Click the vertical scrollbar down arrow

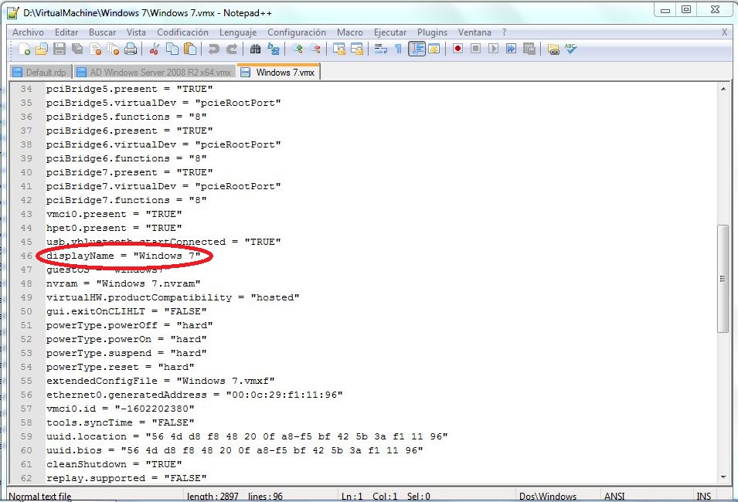pyautogui.click(x=723, y=477)
